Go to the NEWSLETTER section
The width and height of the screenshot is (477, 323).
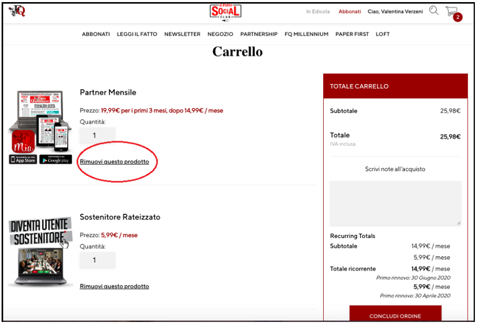pyautogui.click(x=182, y=34)
